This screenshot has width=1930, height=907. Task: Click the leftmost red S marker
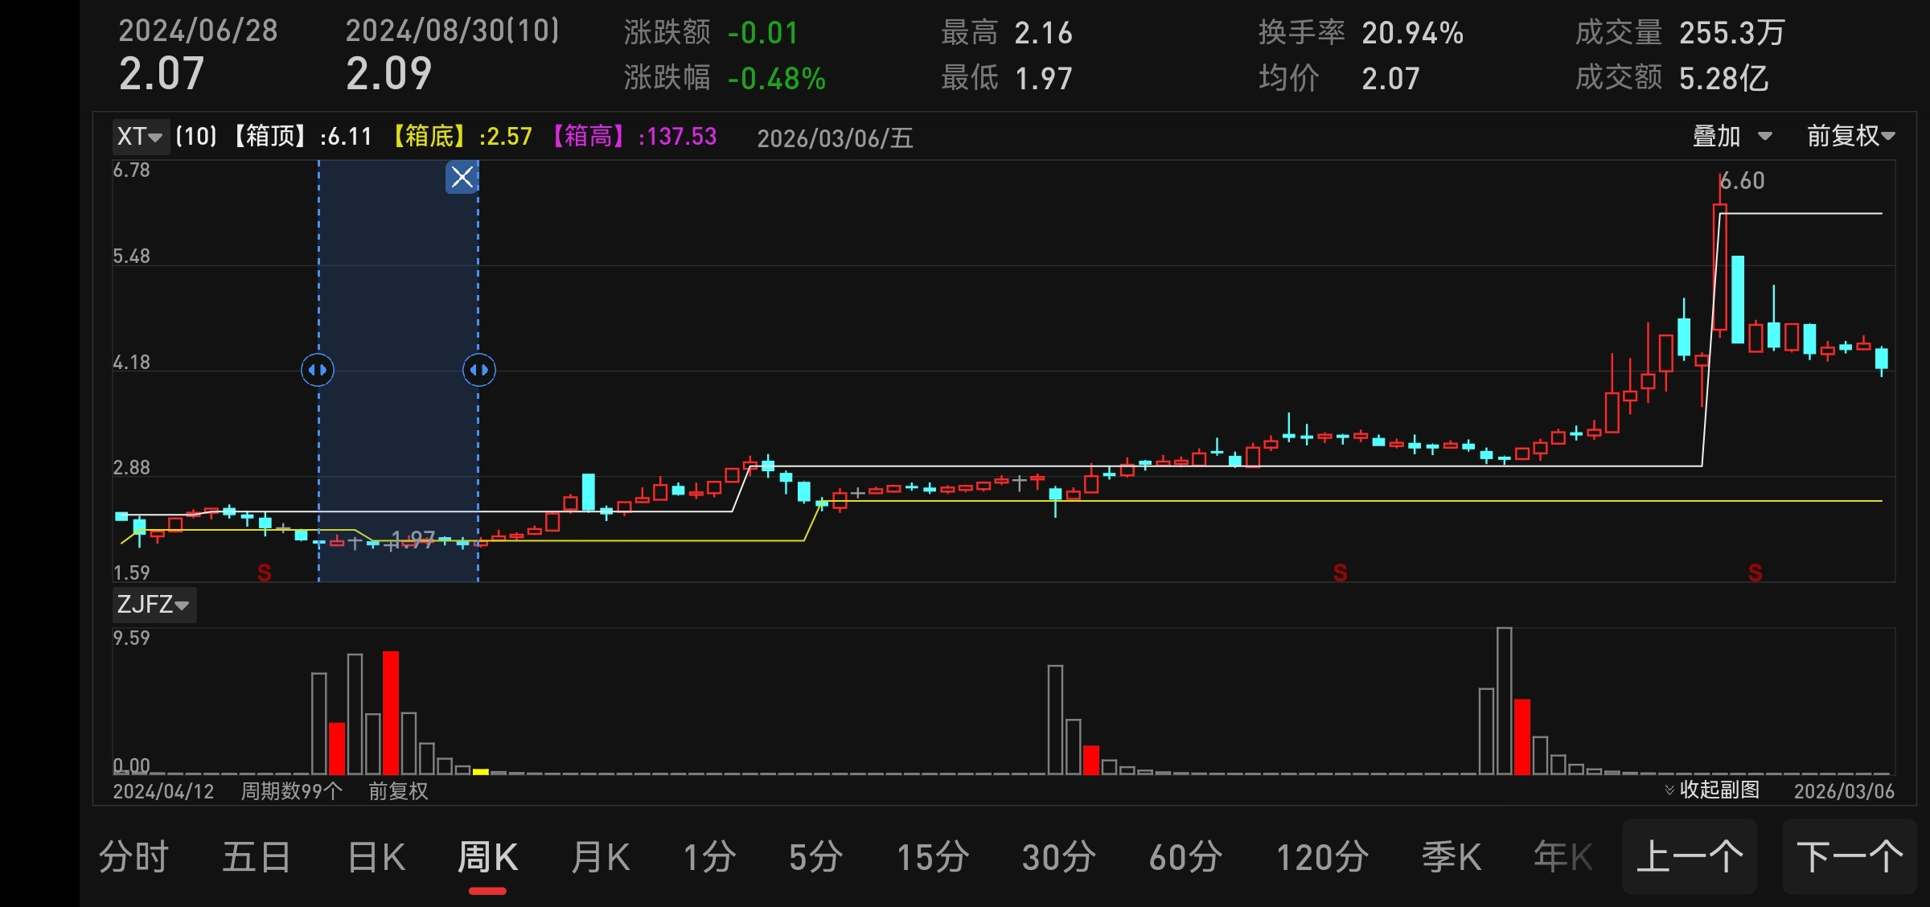click(264, 573)
